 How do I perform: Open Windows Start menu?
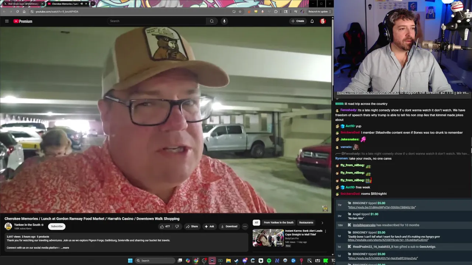130,261
